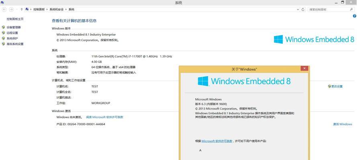
Task: Go forward with the right arrow button
Action: pos(11,10)
